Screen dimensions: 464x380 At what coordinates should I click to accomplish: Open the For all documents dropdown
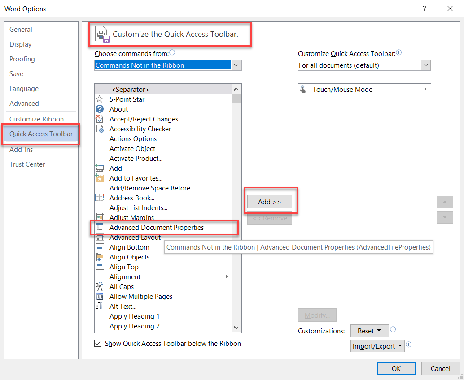(426, 65)
